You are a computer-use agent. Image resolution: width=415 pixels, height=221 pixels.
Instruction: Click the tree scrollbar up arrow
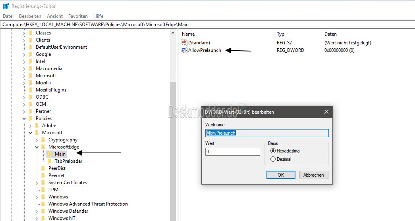coord(173,33)
